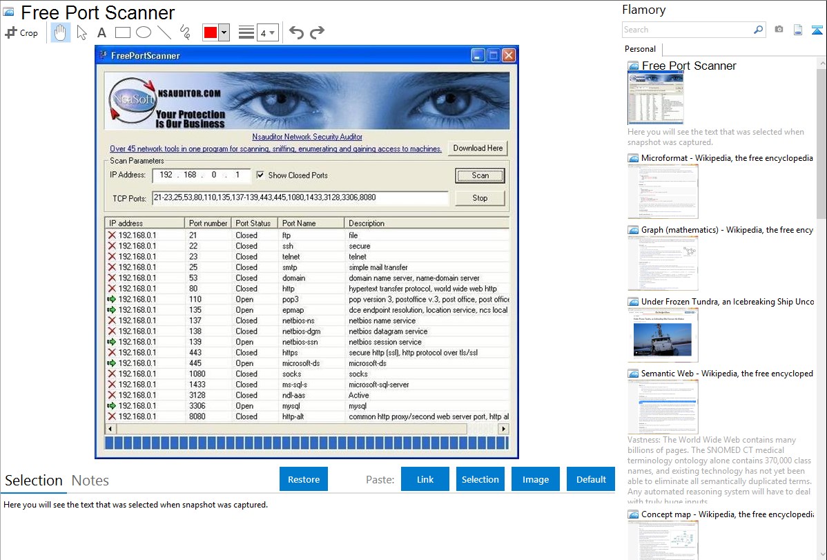Pick the ellipse shape tool
Viewport: 827px width, 560px height.
(x=144, y=32)
